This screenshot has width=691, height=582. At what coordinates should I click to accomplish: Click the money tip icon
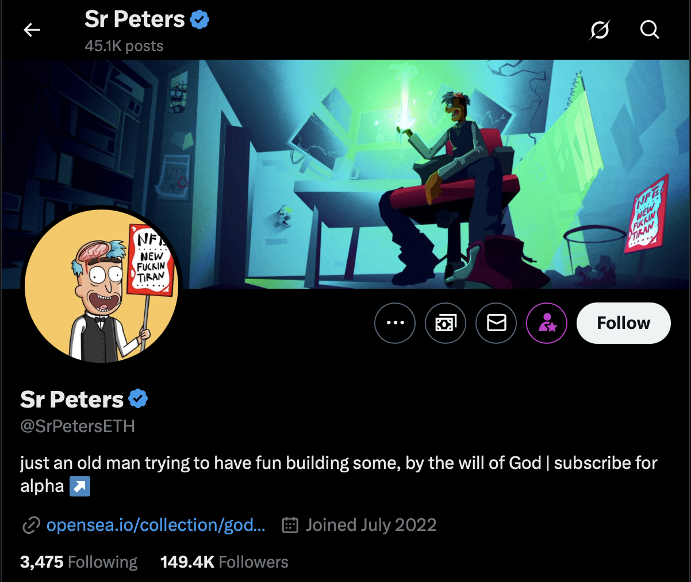[446, 323]
